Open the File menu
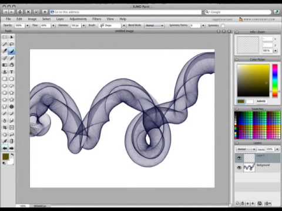The width and height of the screenshot is (282, 211). (x=8, y=19)
